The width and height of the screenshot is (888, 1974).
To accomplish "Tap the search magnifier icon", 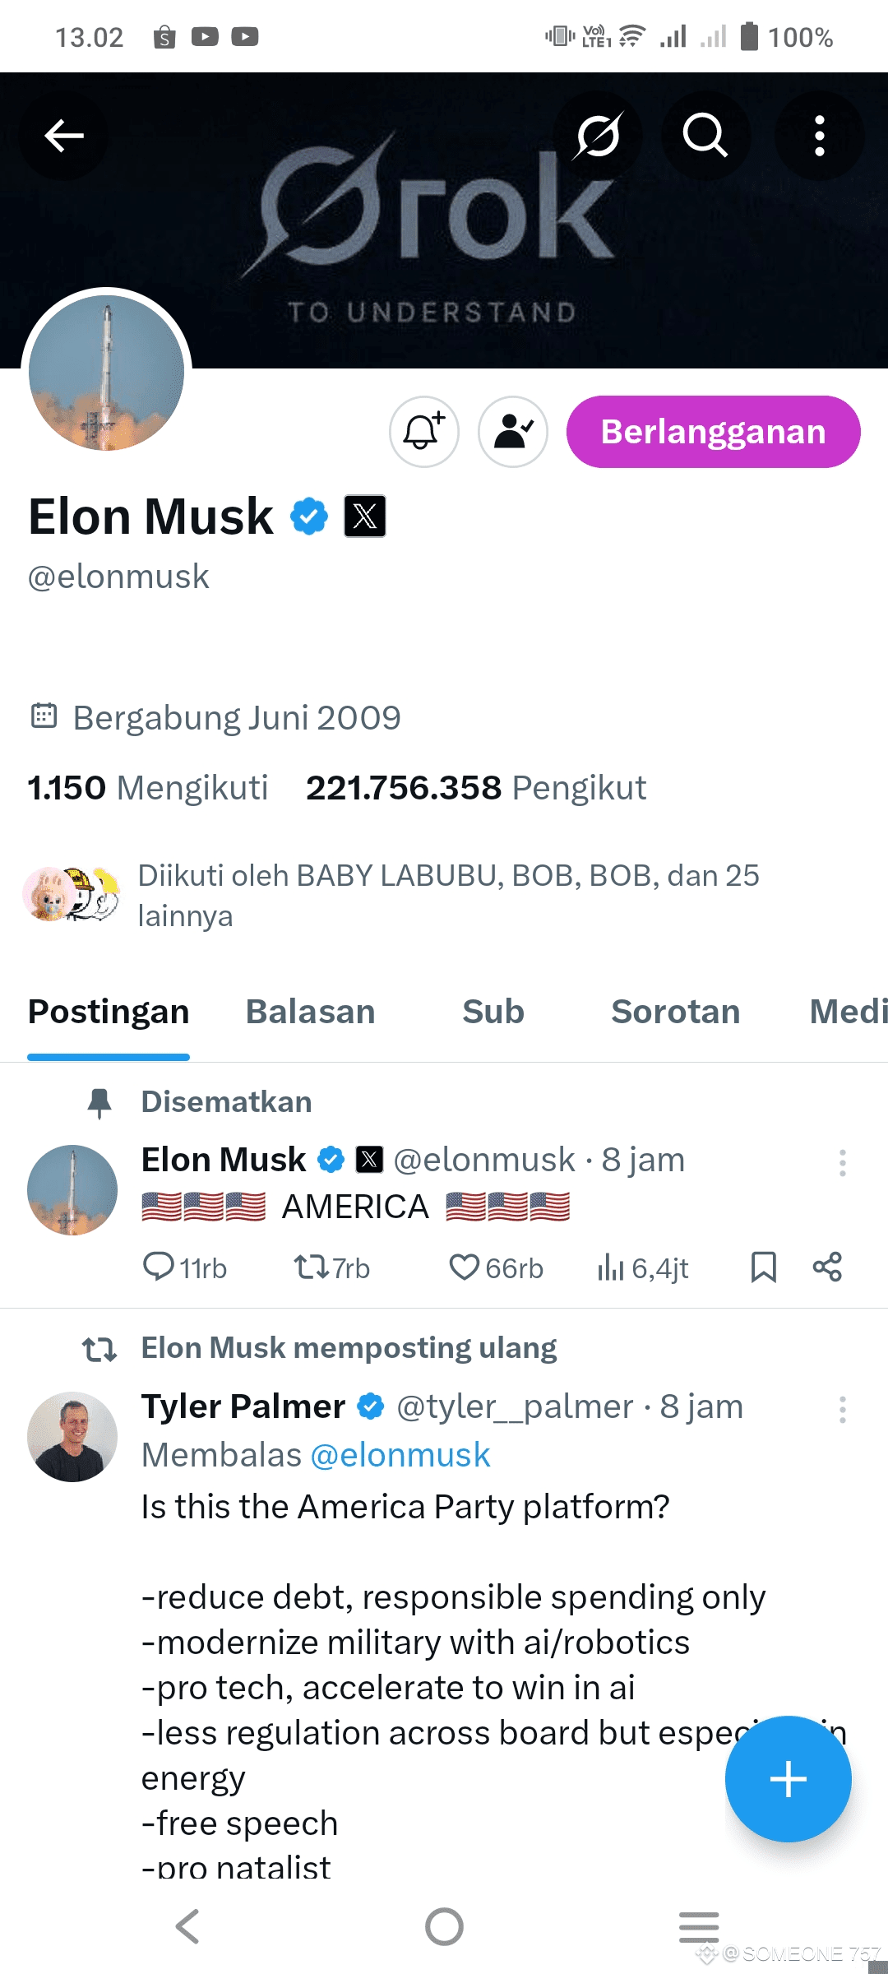I will (705, 136).
